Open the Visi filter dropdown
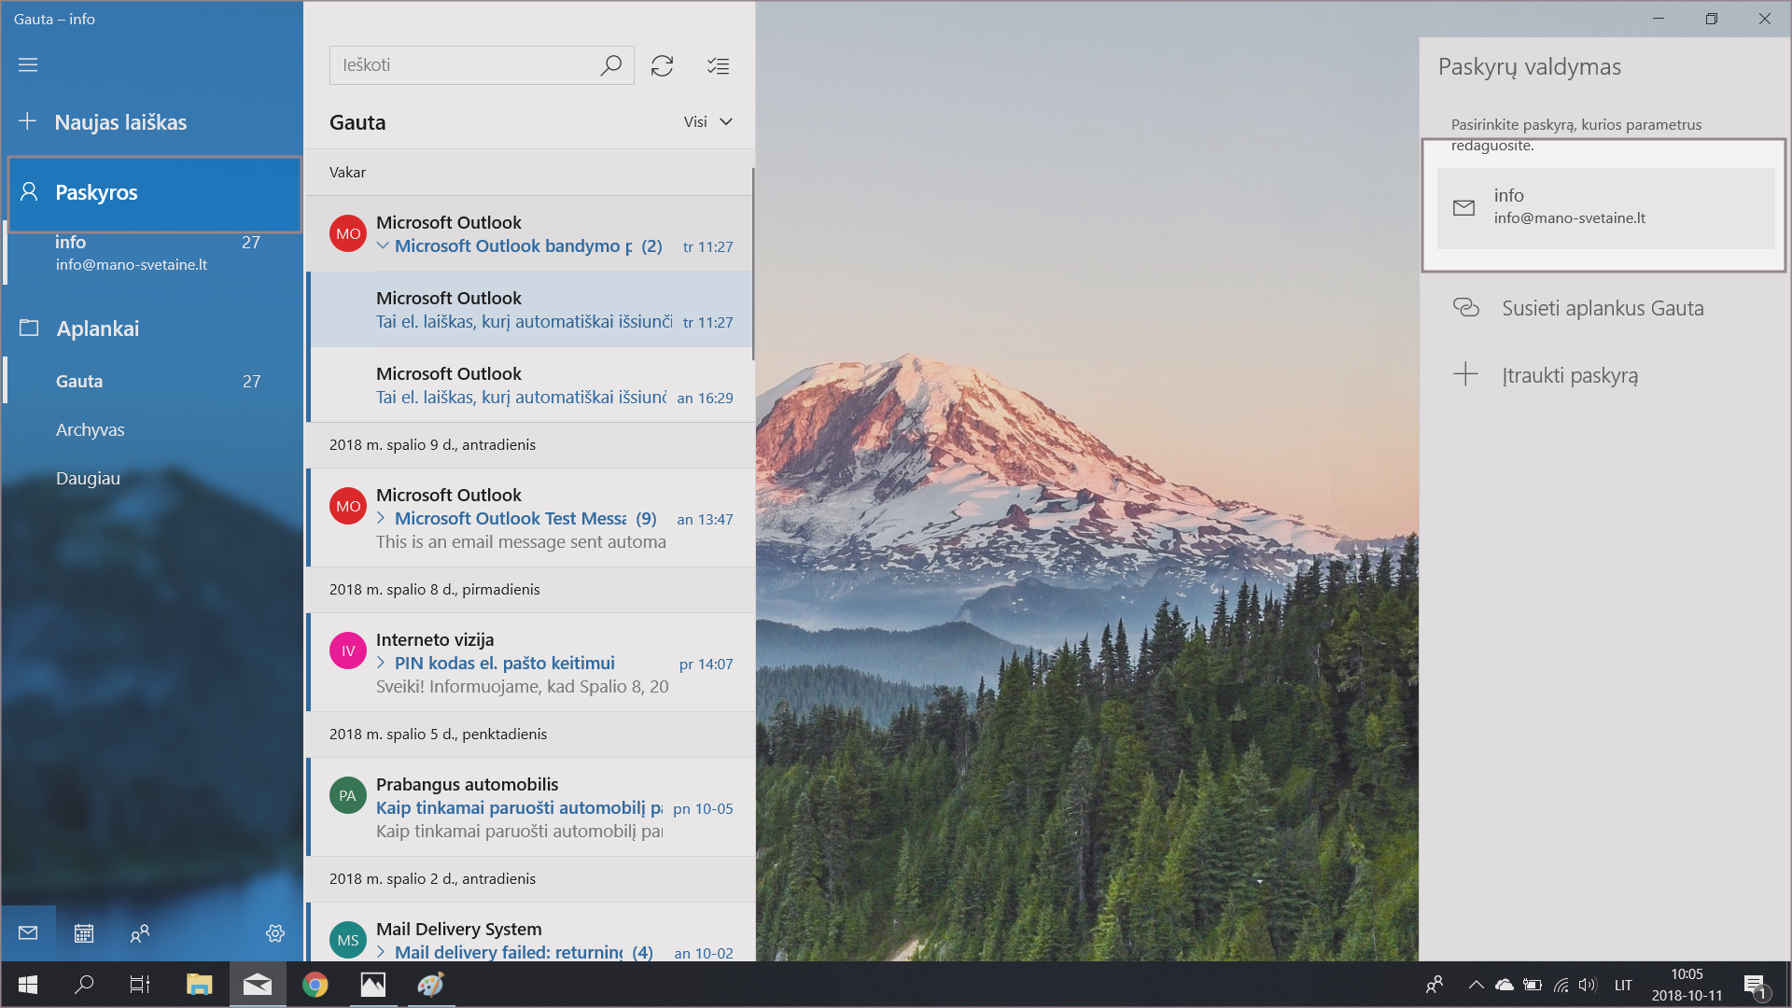Viewport: 1792px width, 1008px height. click(707, 122)
